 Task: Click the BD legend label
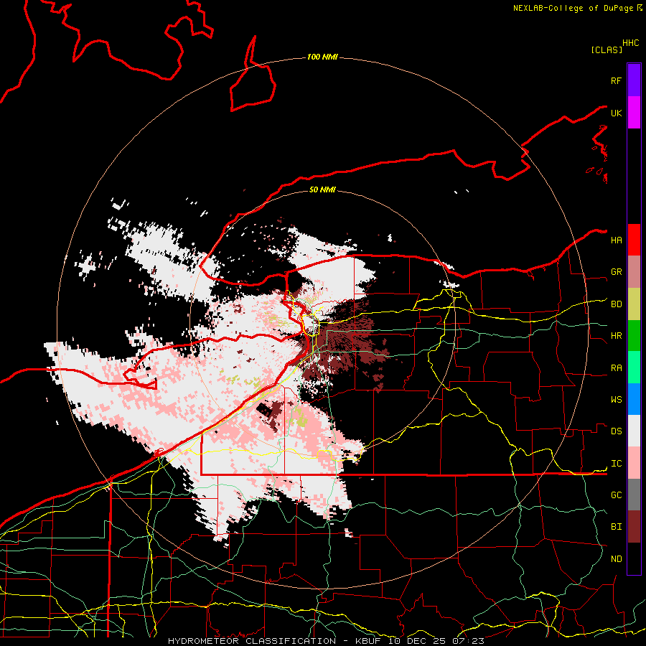tap(616, 304)
